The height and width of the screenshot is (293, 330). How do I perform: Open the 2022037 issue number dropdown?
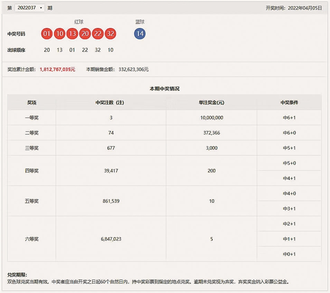(x=29, y=8)
